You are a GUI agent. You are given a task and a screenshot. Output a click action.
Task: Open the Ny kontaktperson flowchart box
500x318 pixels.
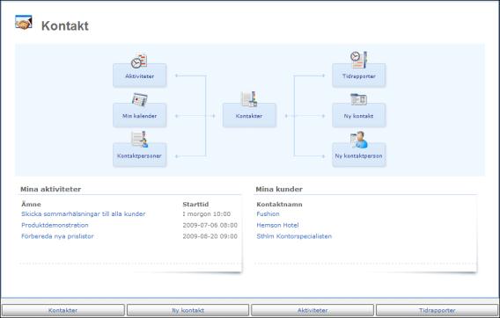[x=359, y=155]
